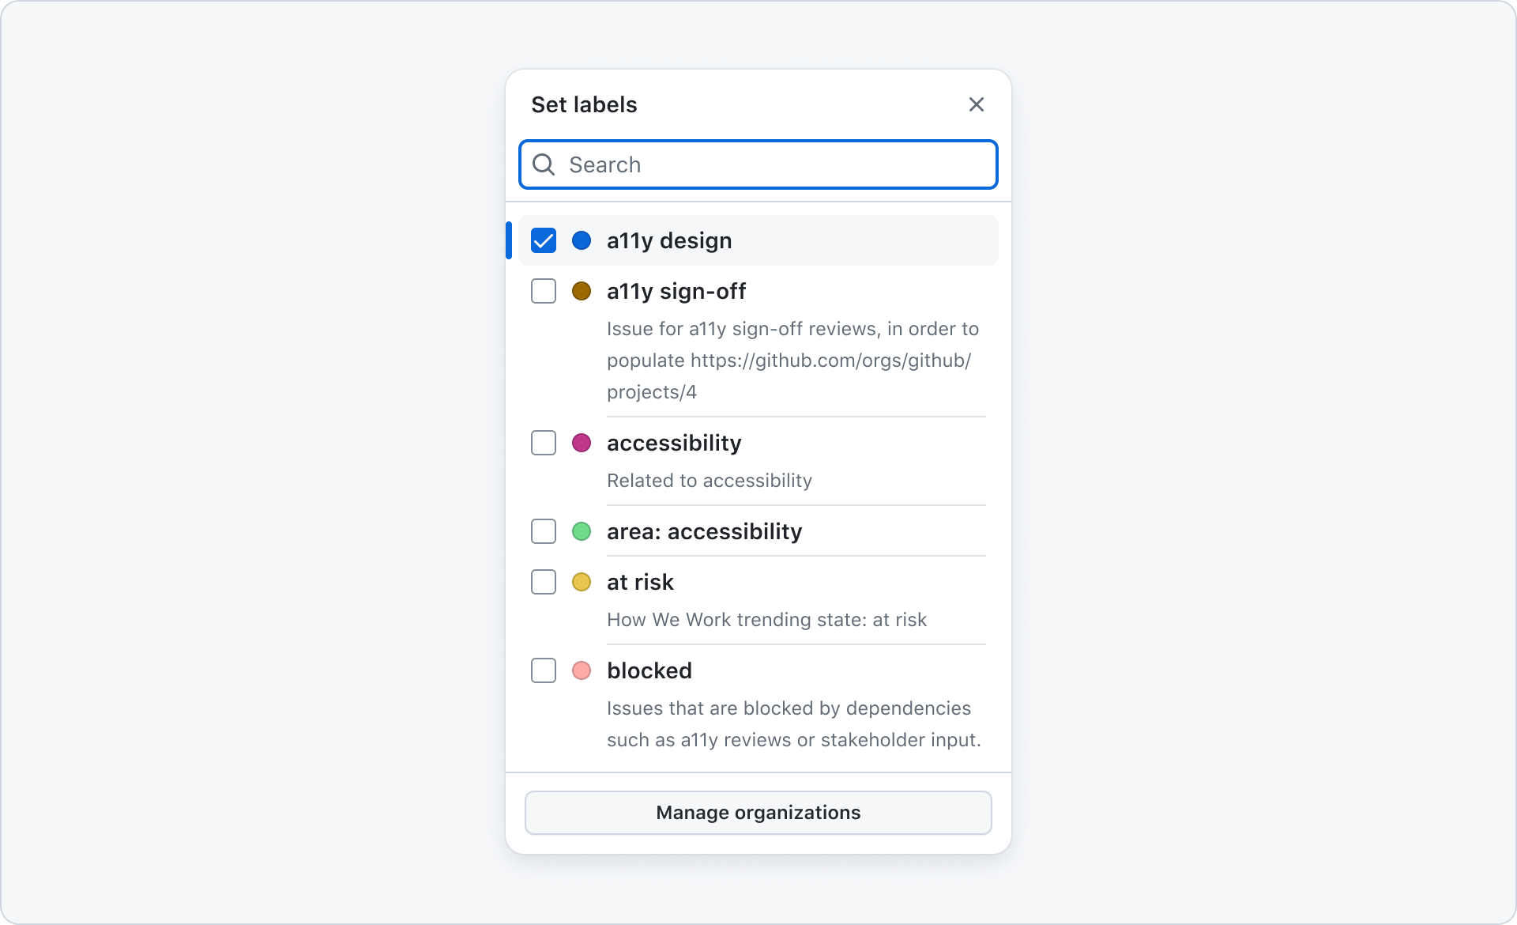Image resolution: width=1517 pixels, height=925 pixels.
Task: Enable the accessibility label checkbox
Action: [544, 443]
